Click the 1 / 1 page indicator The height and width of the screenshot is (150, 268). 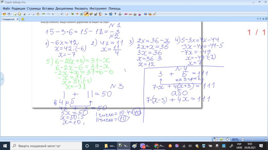click(257, 32)
